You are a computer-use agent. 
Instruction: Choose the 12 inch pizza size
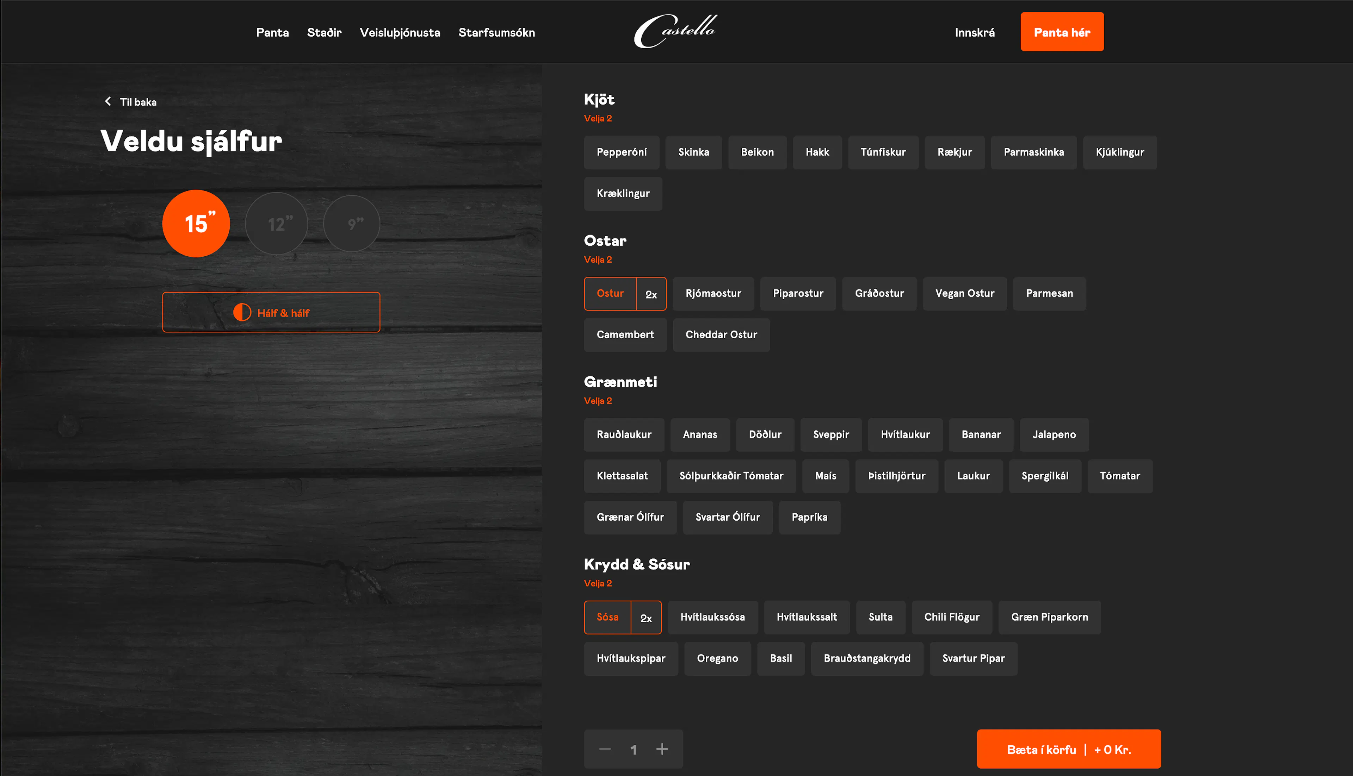(276, 224)
